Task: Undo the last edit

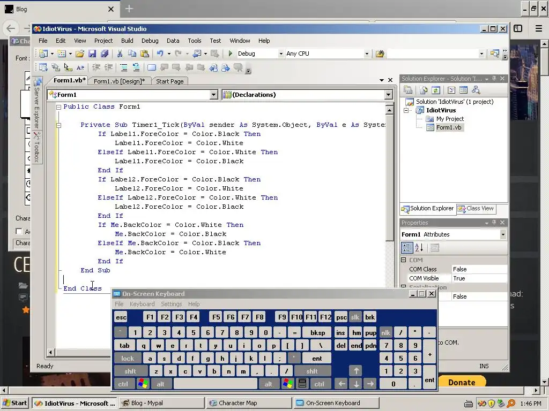Action: pyautogui.click(x=160, y=54)
